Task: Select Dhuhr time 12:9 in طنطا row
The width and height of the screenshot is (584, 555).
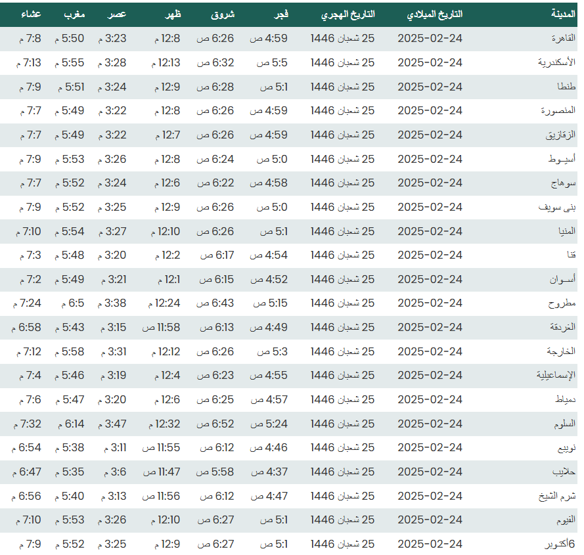Action: (x=168, y=87)
